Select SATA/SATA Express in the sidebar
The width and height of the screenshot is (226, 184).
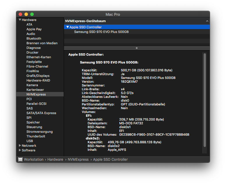(41, 113)
